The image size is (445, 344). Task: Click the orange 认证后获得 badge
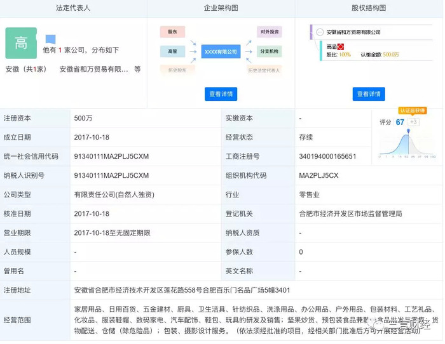pyautogui.click(x=411, y=110)
